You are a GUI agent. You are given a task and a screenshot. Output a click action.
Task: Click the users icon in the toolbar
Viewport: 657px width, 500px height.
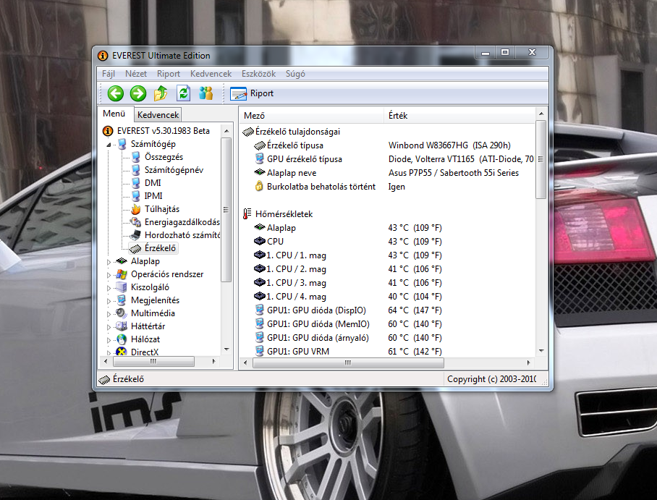click(x=205, y=93)
